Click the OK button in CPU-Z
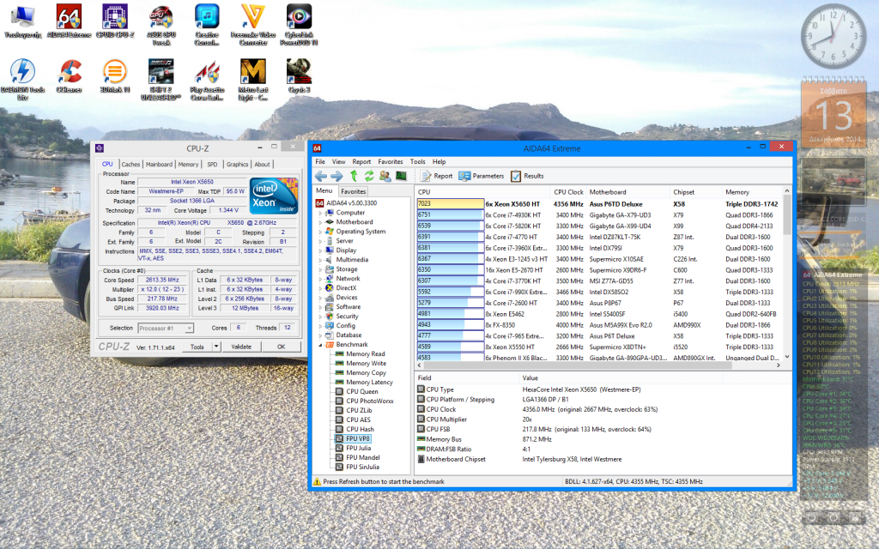879x549 pixels. [x=282, y=347]
